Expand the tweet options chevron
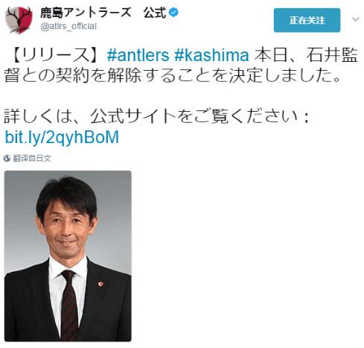This screenshot has width=364, height=348. pyautogui.click(x=356, y=19)
